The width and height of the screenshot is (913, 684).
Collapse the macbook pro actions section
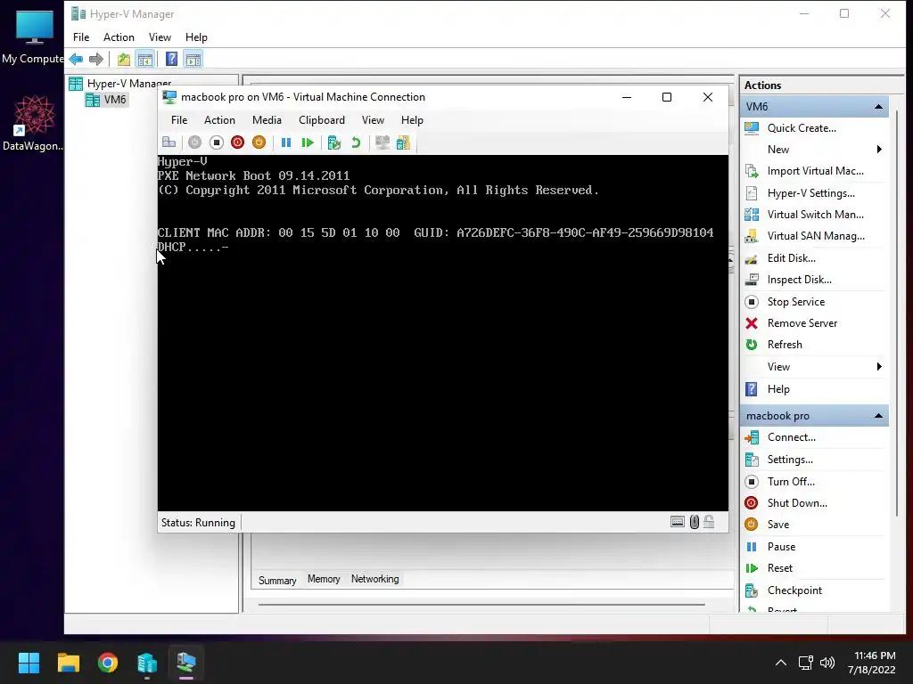878,416
